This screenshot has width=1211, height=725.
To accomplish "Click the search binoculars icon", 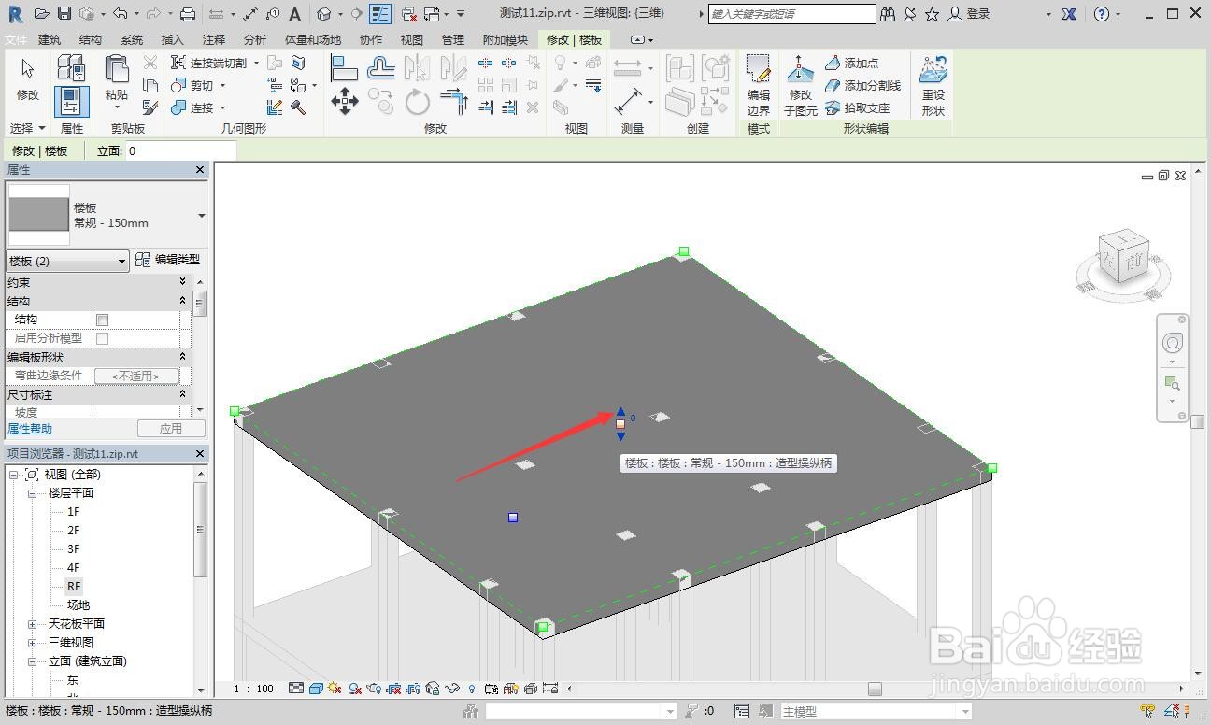I will click(x=887, y=14).
